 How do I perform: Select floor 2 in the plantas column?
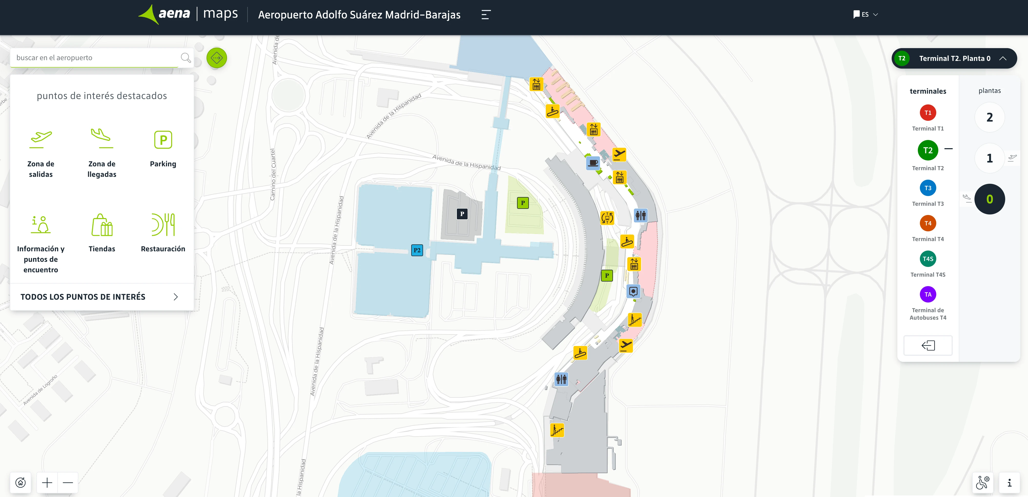(x=989, y=117)
